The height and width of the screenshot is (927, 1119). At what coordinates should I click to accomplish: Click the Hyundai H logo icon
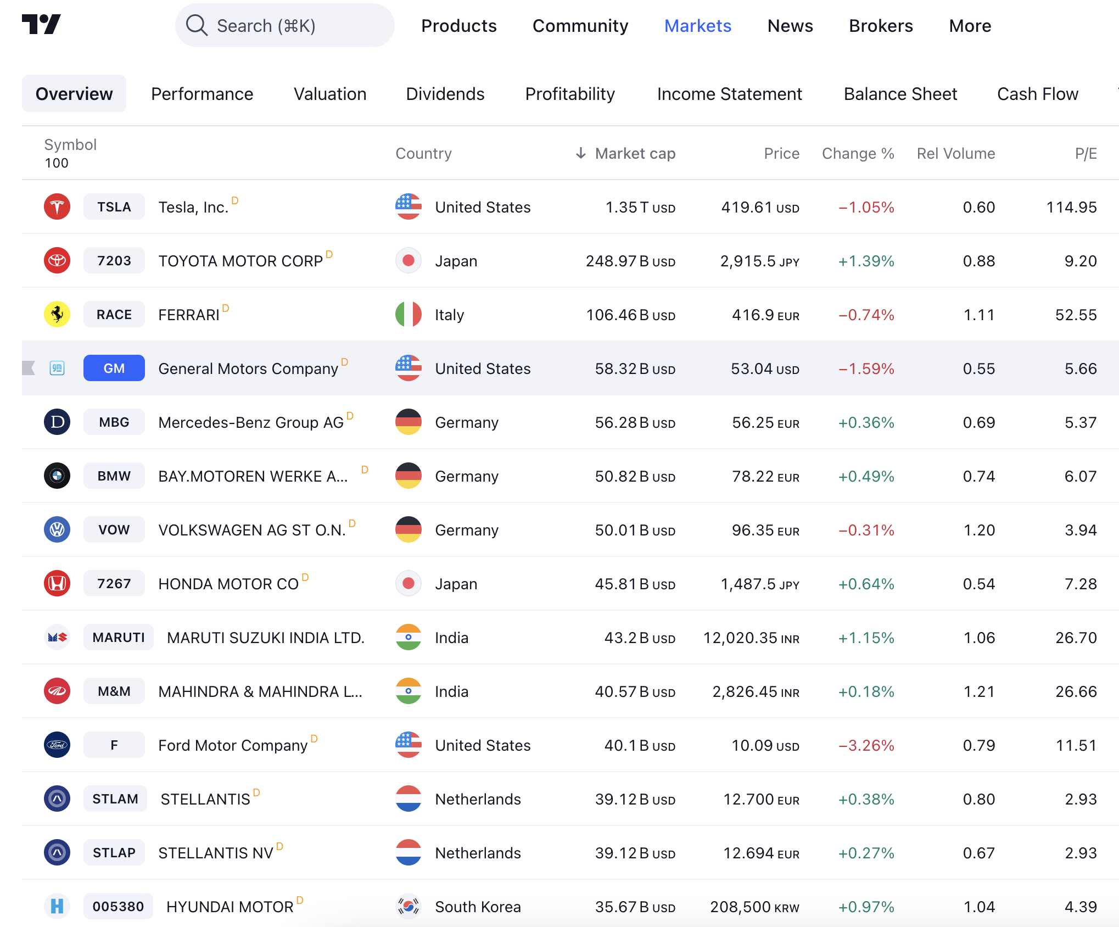pos(57,907)
